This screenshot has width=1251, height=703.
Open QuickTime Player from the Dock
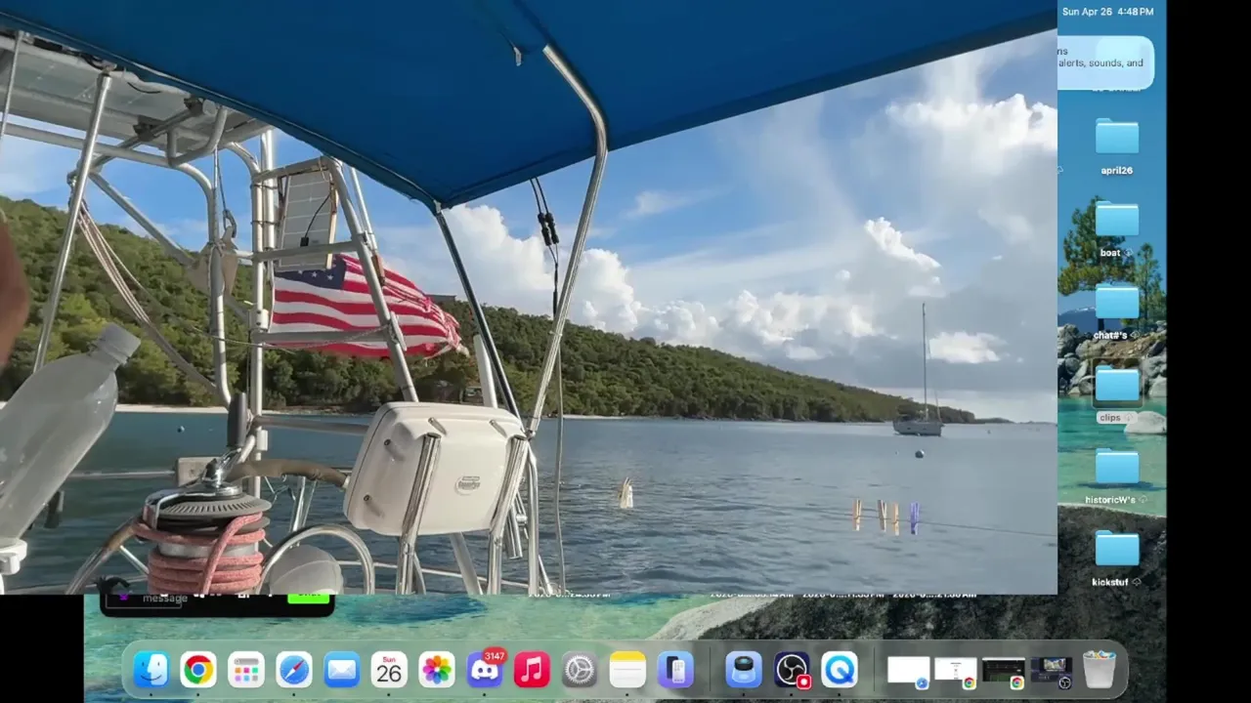(840, 670)
